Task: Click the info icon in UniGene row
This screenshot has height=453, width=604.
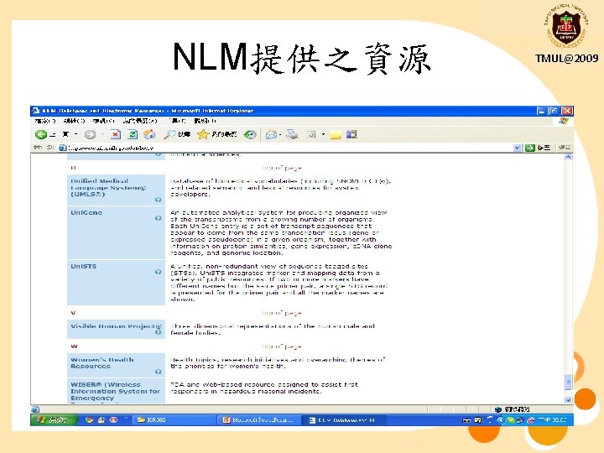Action: click(x=158, y=218)
